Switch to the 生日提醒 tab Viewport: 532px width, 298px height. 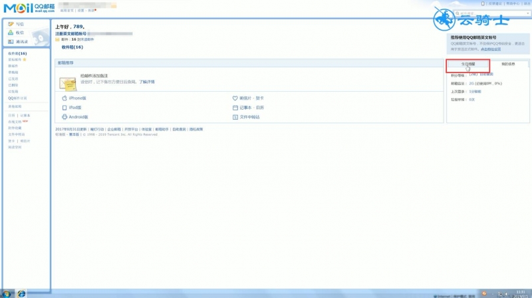(468, 64)
